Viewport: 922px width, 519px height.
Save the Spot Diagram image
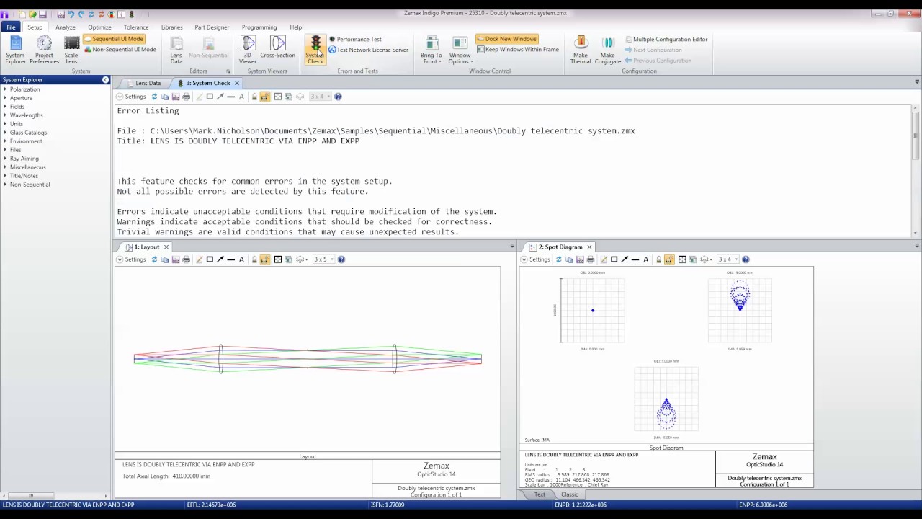coord(580,259)
